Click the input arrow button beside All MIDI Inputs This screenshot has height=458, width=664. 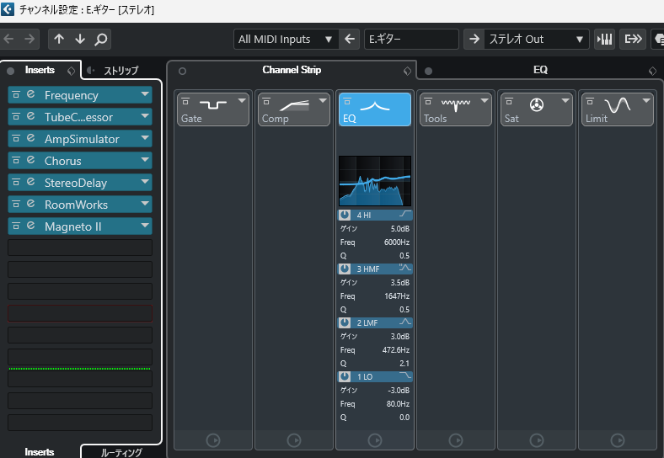pos(350,39)
